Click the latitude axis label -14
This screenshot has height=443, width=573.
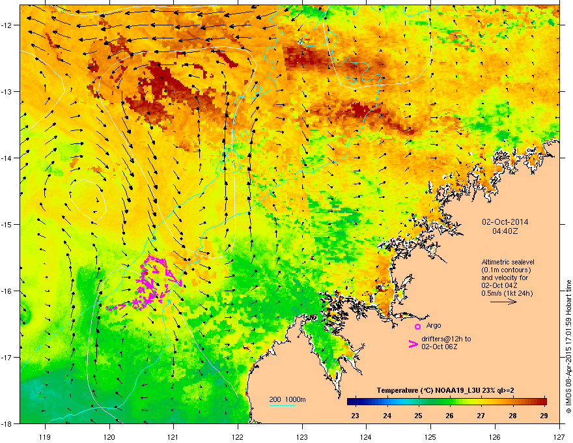click(7, 158)
